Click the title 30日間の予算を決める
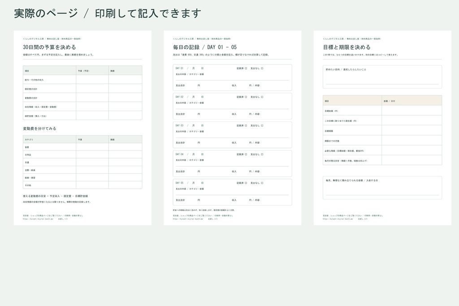 coord(49,47)
